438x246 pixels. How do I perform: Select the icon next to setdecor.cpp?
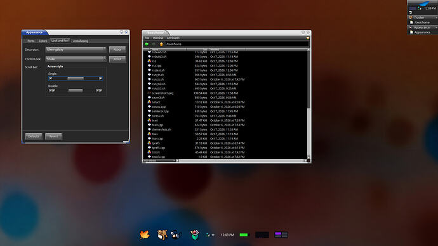[149, 111]
